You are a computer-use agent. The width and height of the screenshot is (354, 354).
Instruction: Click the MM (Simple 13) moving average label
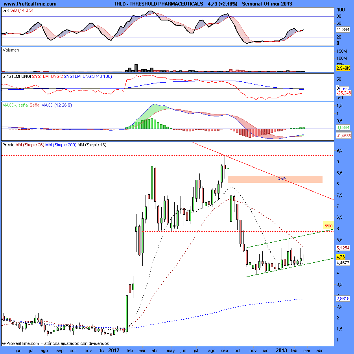pyautogui.click(x=92, y=145)
